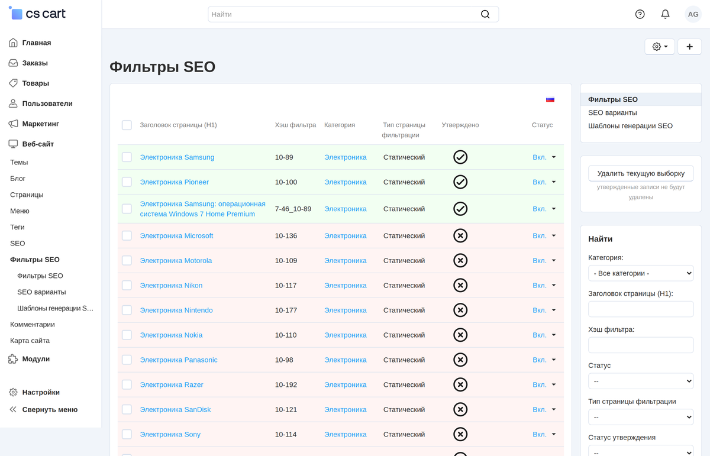The width and height of the screenshot is (710, 456).
Task: Open status Вкл. dropdown for Электроника Sony
Action: pyautogui.click(x=544, y=435)
